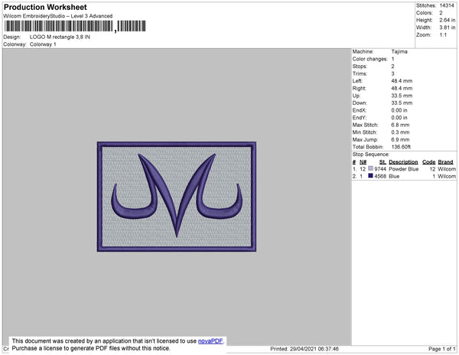The image size is (459, 355).
Task: Select the Trims label
Action: point(360,73)
